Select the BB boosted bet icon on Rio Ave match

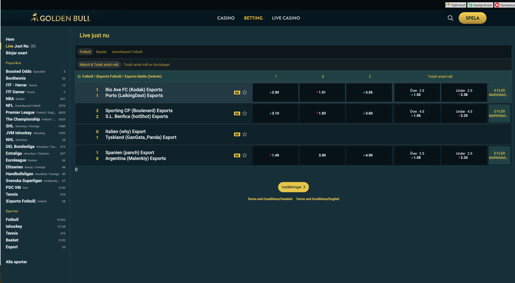pyautogui.click(x=237, y=92)
